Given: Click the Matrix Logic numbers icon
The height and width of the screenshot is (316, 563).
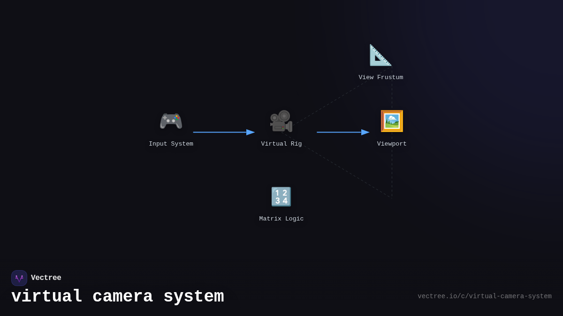Looking at the screenshot, I should point(281,196).
